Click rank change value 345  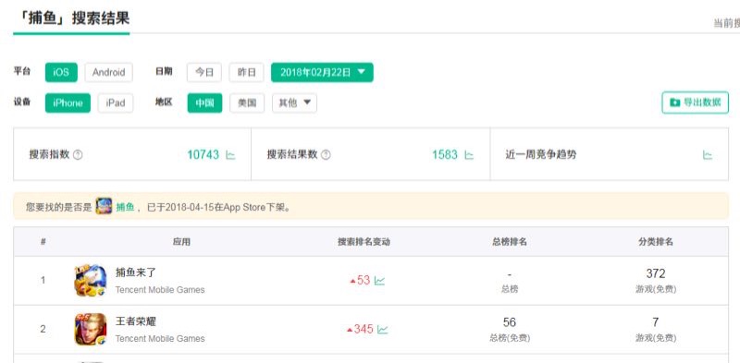[364, 329]
